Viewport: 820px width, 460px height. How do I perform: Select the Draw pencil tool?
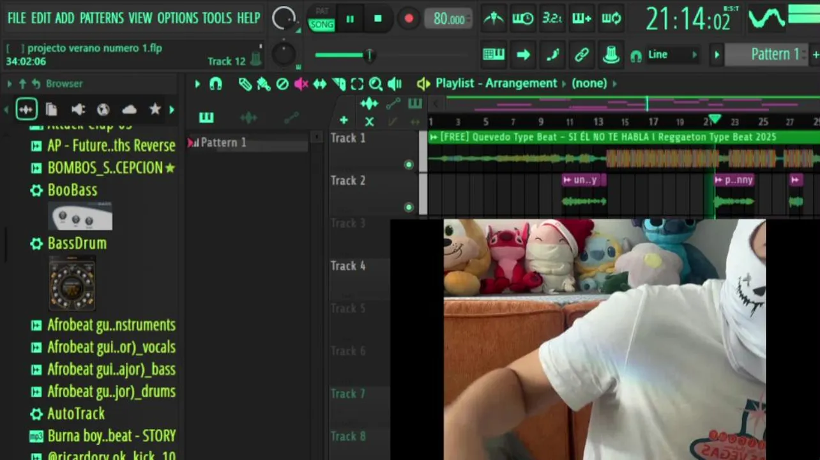coord(245,84)
